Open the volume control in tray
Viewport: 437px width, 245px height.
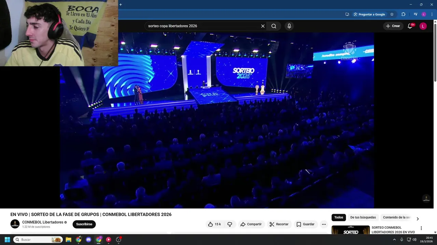[414, 240]
